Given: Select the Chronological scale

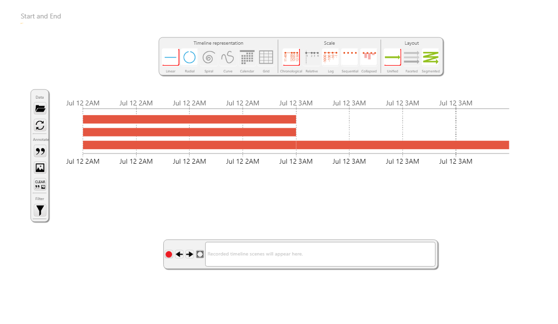Looking at the screenshot, I should (x=291, y=57).
